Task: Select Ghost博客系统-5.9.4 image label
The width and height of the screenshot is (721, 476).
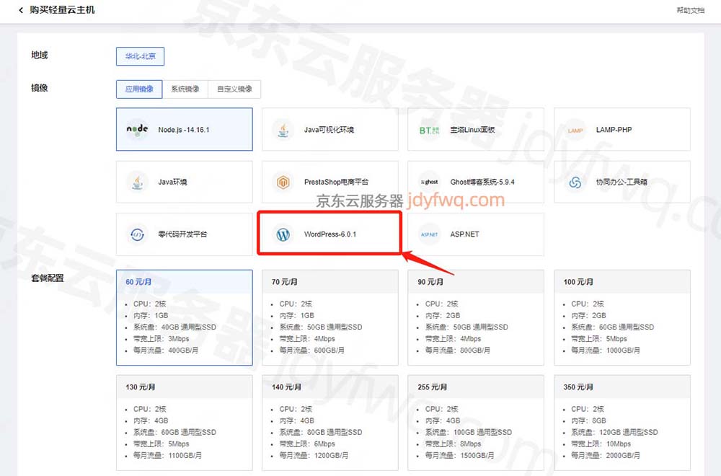Action: pos(482,182)
